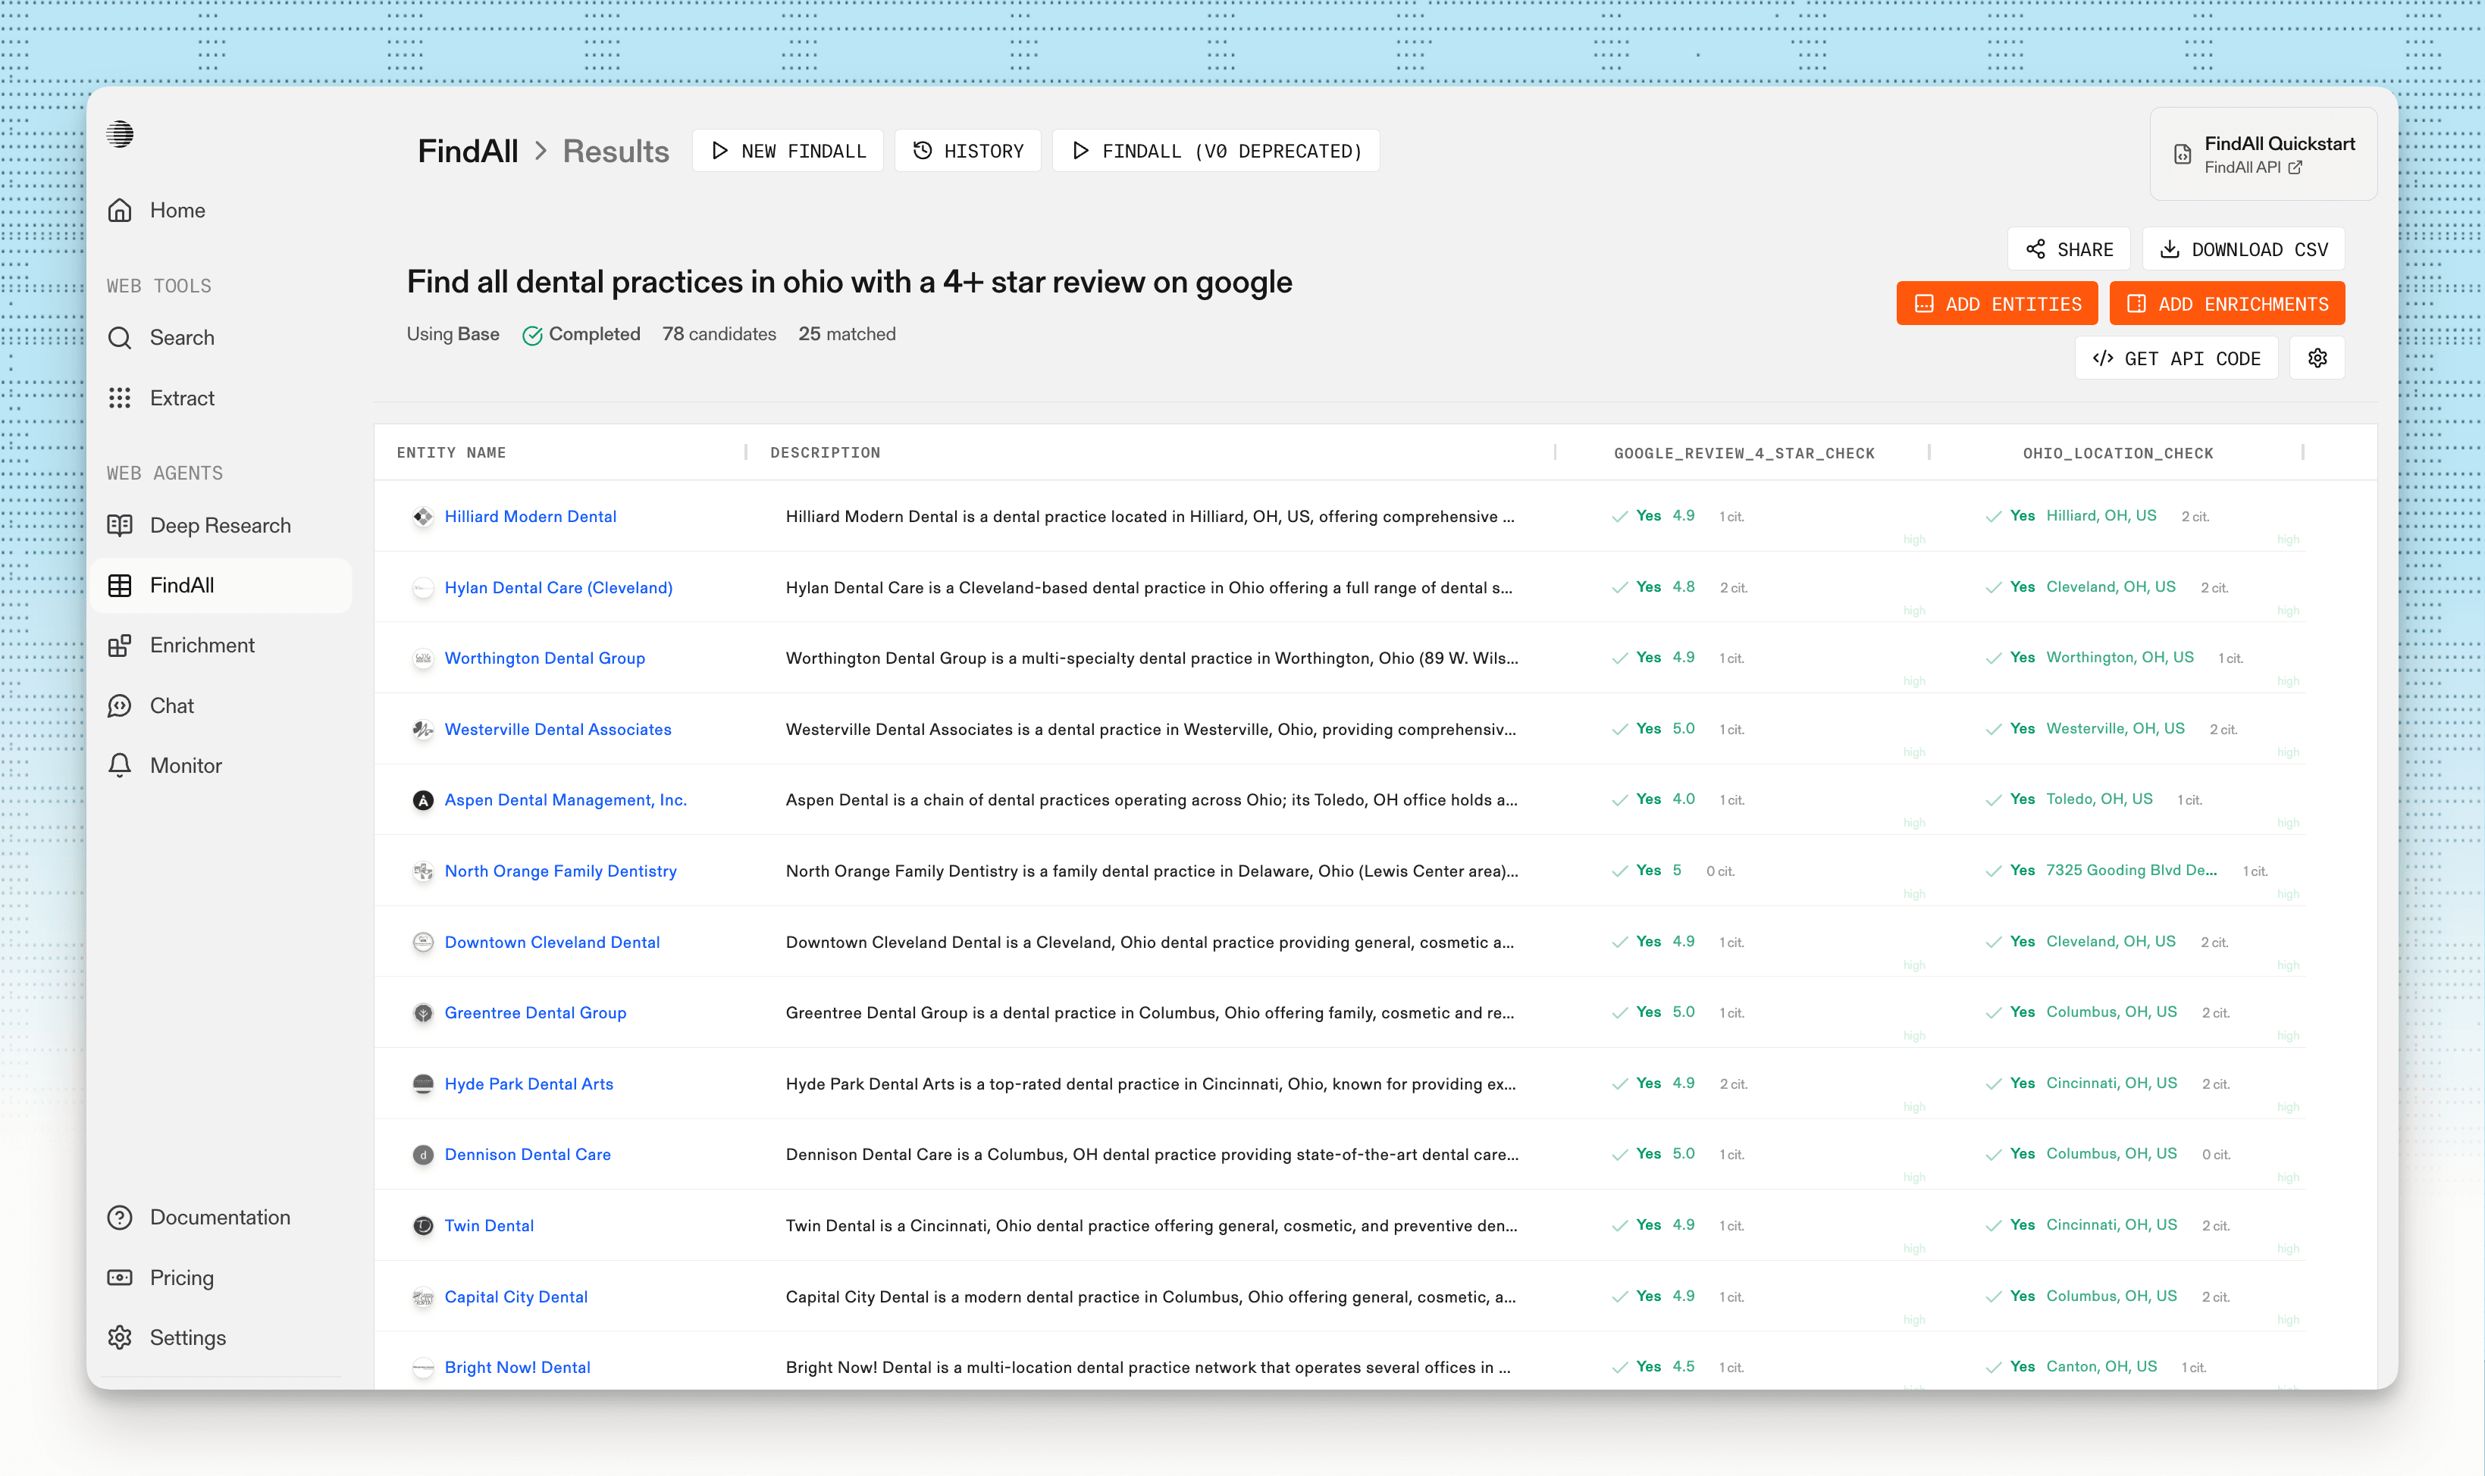Screen dimensions: 2485x1476
Task: Click ADD ENRICHMENTS button
Action: 2226,305
